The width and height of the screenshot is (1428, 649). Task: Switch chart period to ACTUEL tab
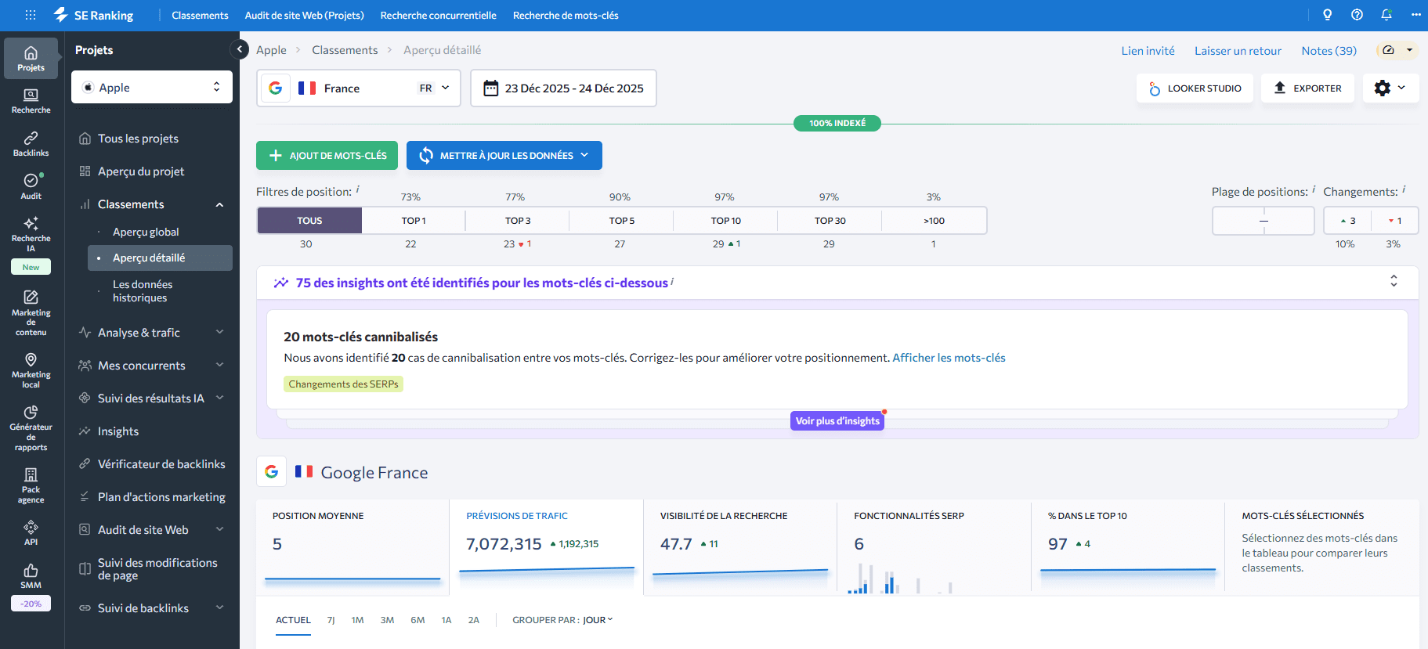pos(293,620)
